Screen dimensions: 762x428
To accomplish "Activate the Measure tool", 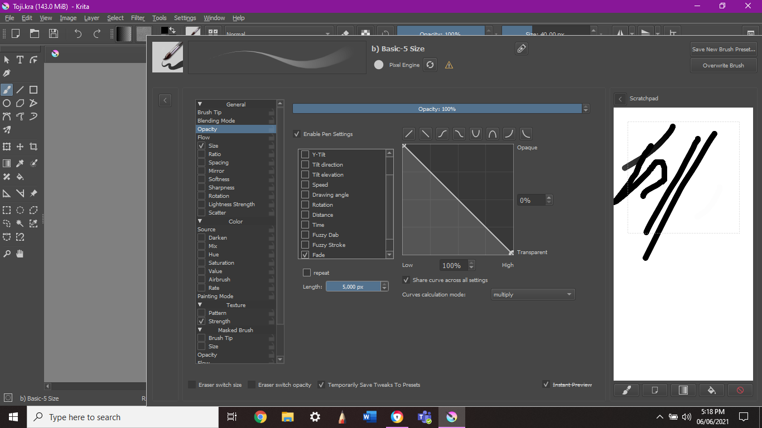I will (20, 193).
